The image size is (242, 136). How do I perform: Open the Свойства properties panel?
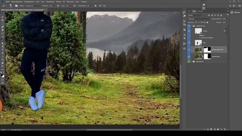[x=236, y=12]
